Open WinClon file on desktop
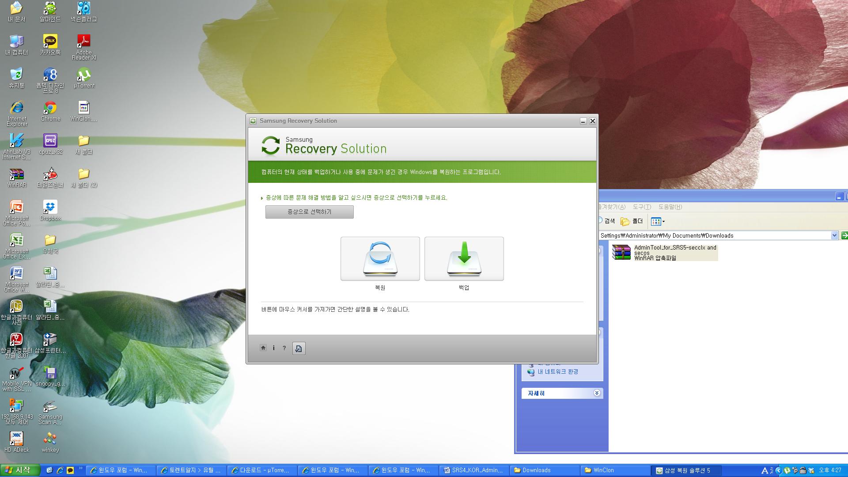The height and width of the screenshot is (477, 848). pyautogui.click(x=84, y=111)
